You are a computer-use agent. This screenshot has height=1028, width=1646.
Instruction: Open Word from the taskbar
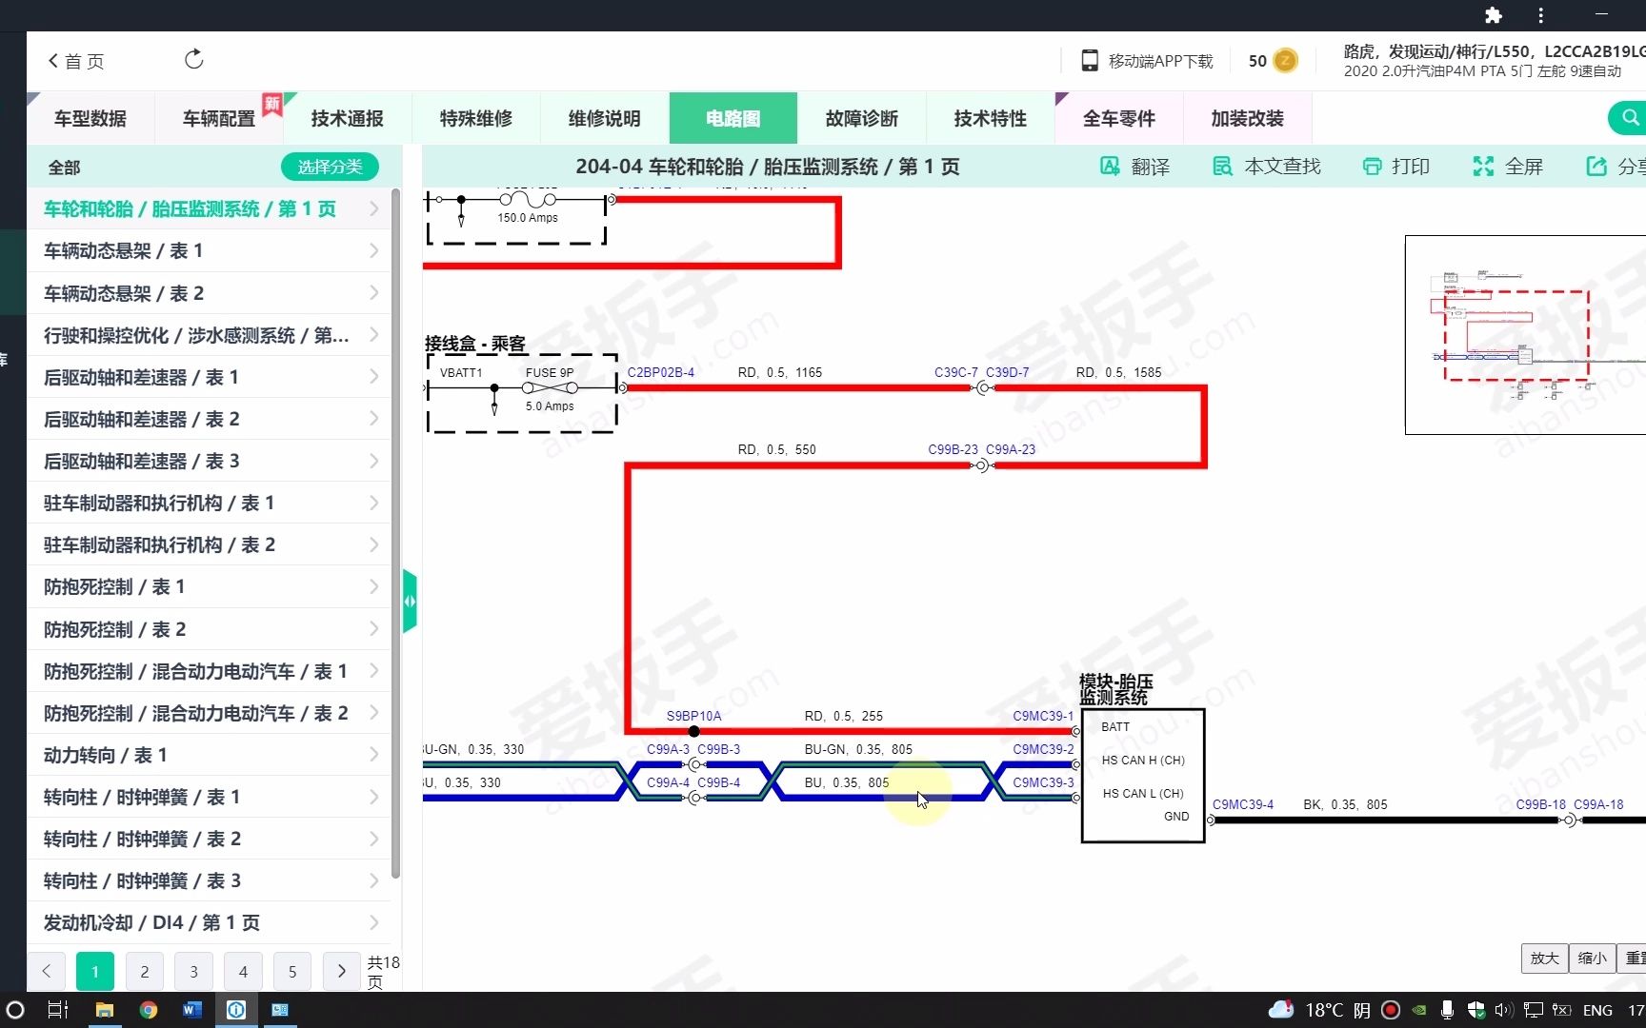191,1010
